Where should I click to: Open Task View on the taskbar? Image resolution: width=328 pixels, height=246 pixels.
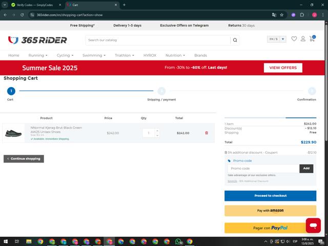tap(17, 241)
